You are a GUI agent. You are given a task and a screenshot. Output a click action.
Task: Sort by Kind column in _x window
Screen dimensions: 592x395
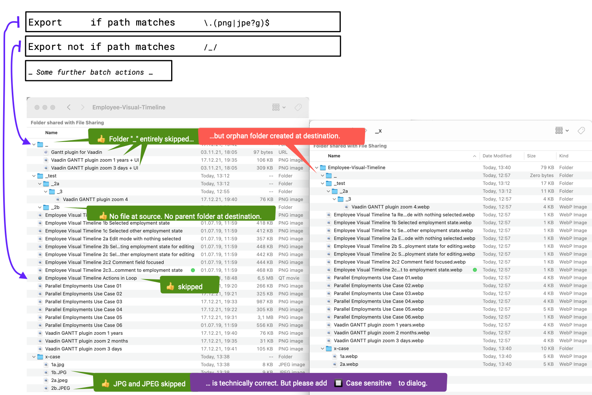[x=564, y=156]
